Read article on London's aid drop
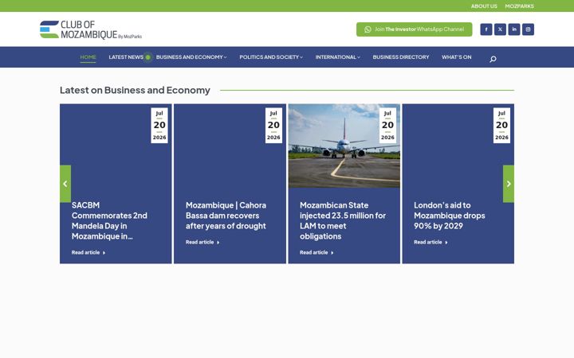The image size is (574, 358). tap(431, 242)
